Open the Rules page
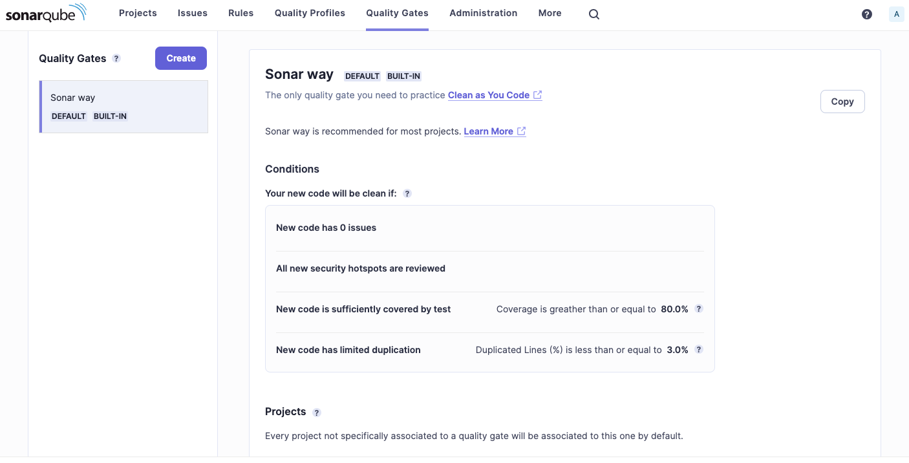 [x=241, y=13]
